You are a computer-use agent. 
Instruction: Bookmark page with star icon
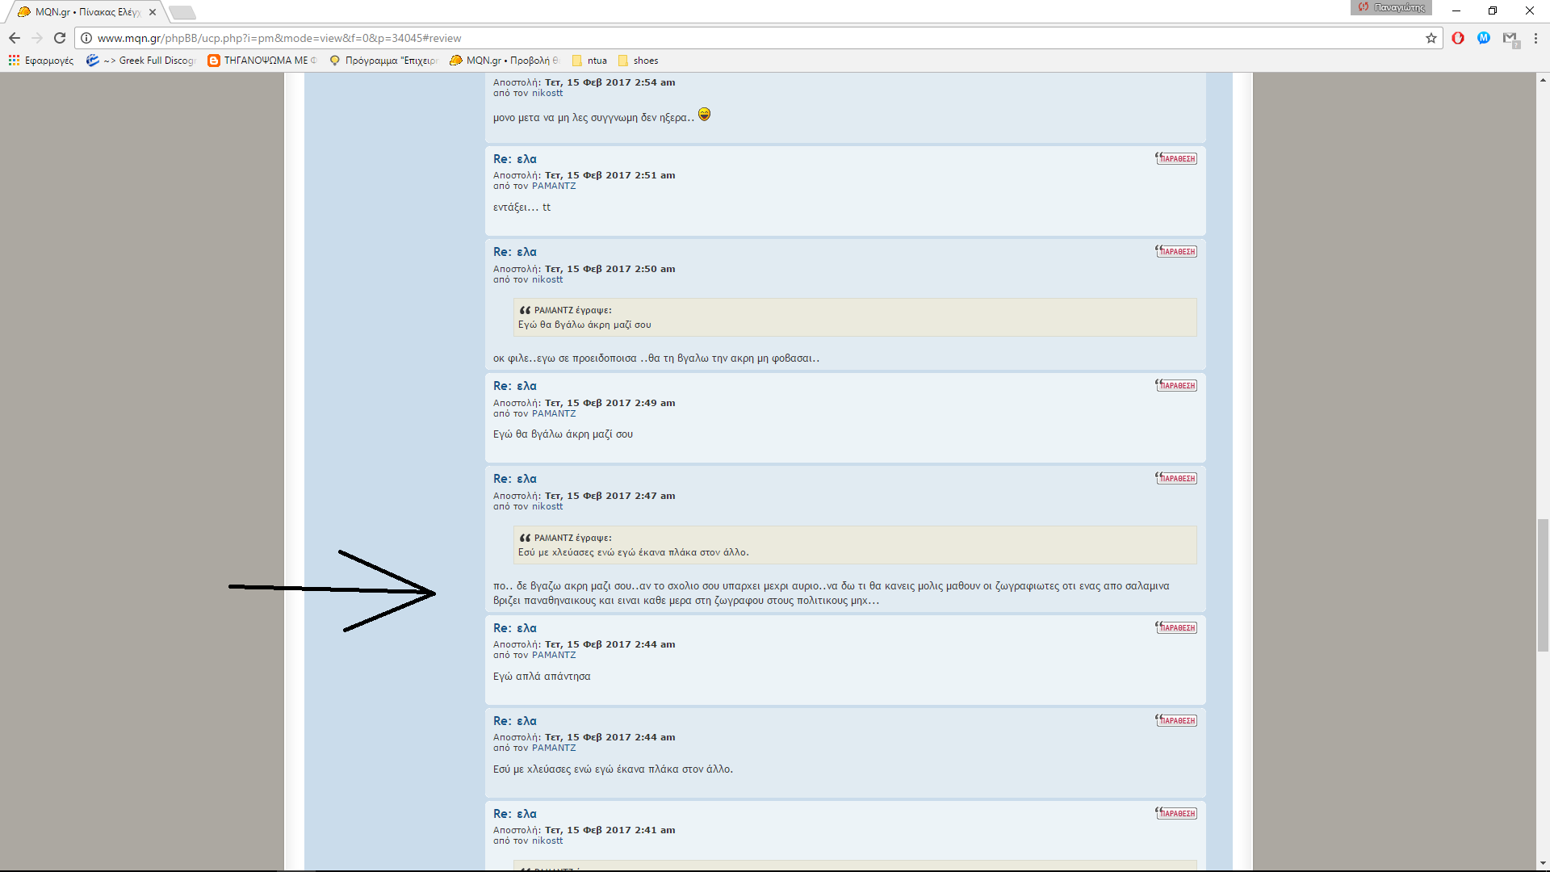pyautogui.click(x=1431, y=38)
